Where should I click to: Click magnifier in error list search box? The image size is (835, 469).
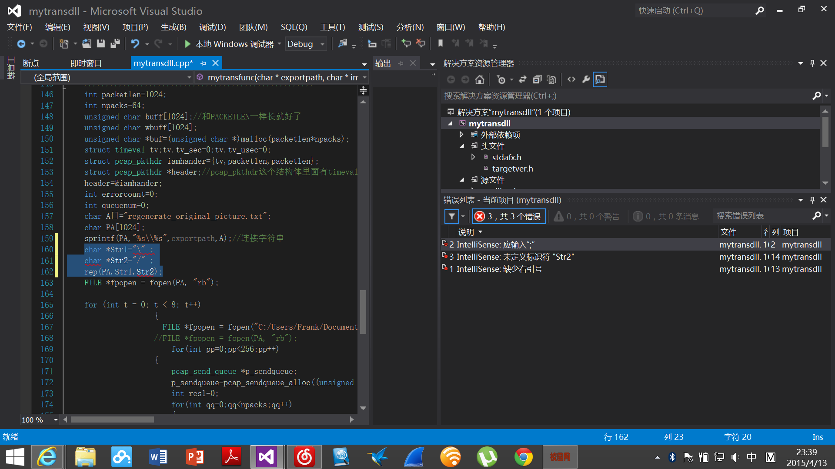coord(817,215)
